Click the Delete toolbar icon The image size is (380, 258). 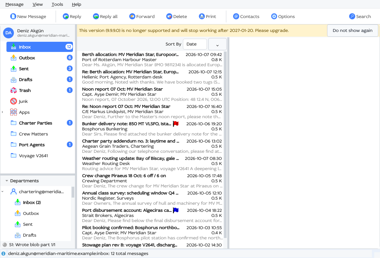(x=169, y=16)
